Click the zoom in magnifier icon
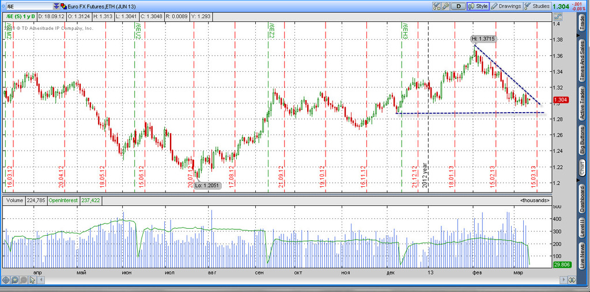Screen dimensions: 590x292 click(14, 280)
